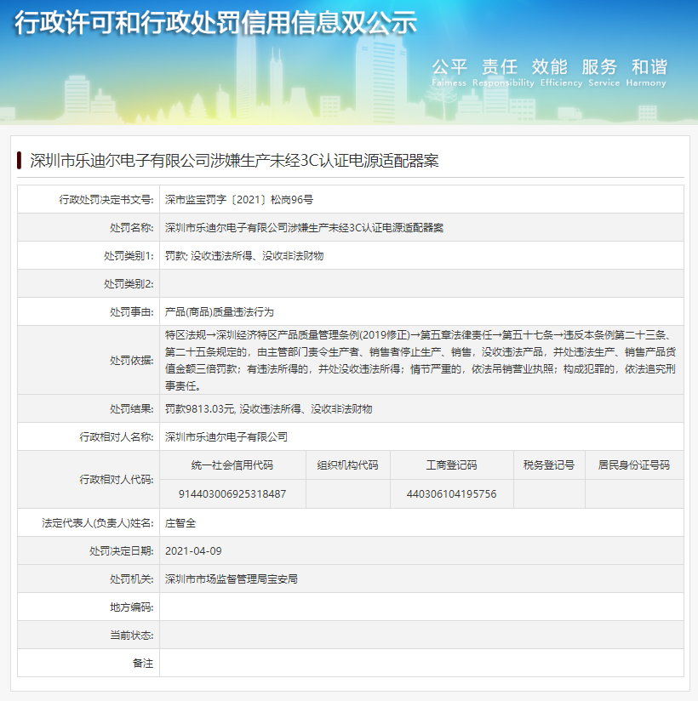Select the credit code 914403006925318487
Screen dimensions: 698x701
point(232,494)
